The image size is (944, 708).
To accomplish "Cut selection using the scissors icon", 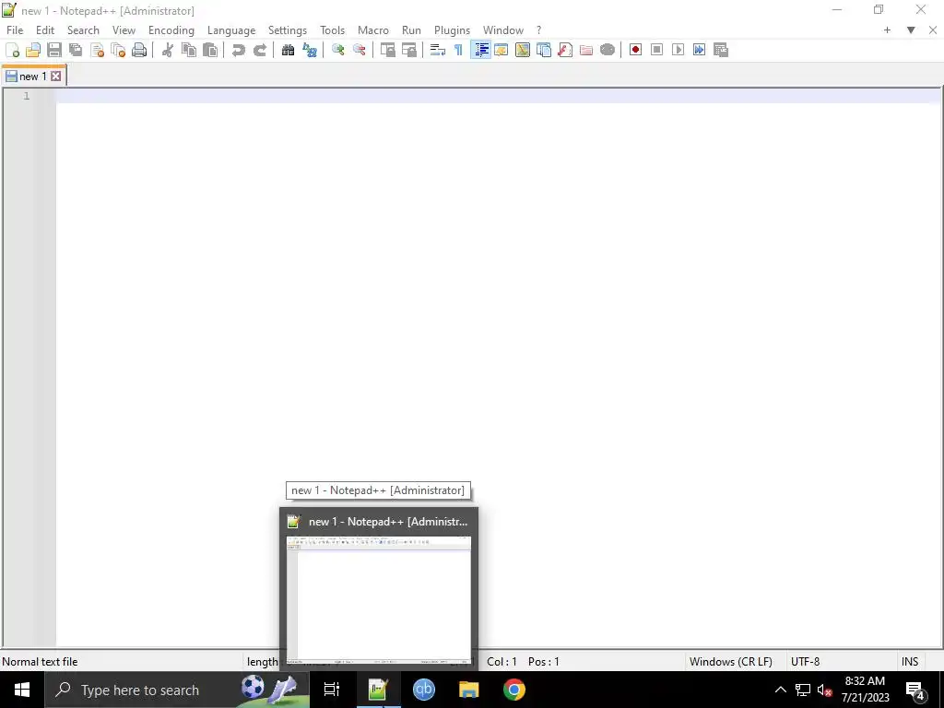I will (x=168, y=50).
